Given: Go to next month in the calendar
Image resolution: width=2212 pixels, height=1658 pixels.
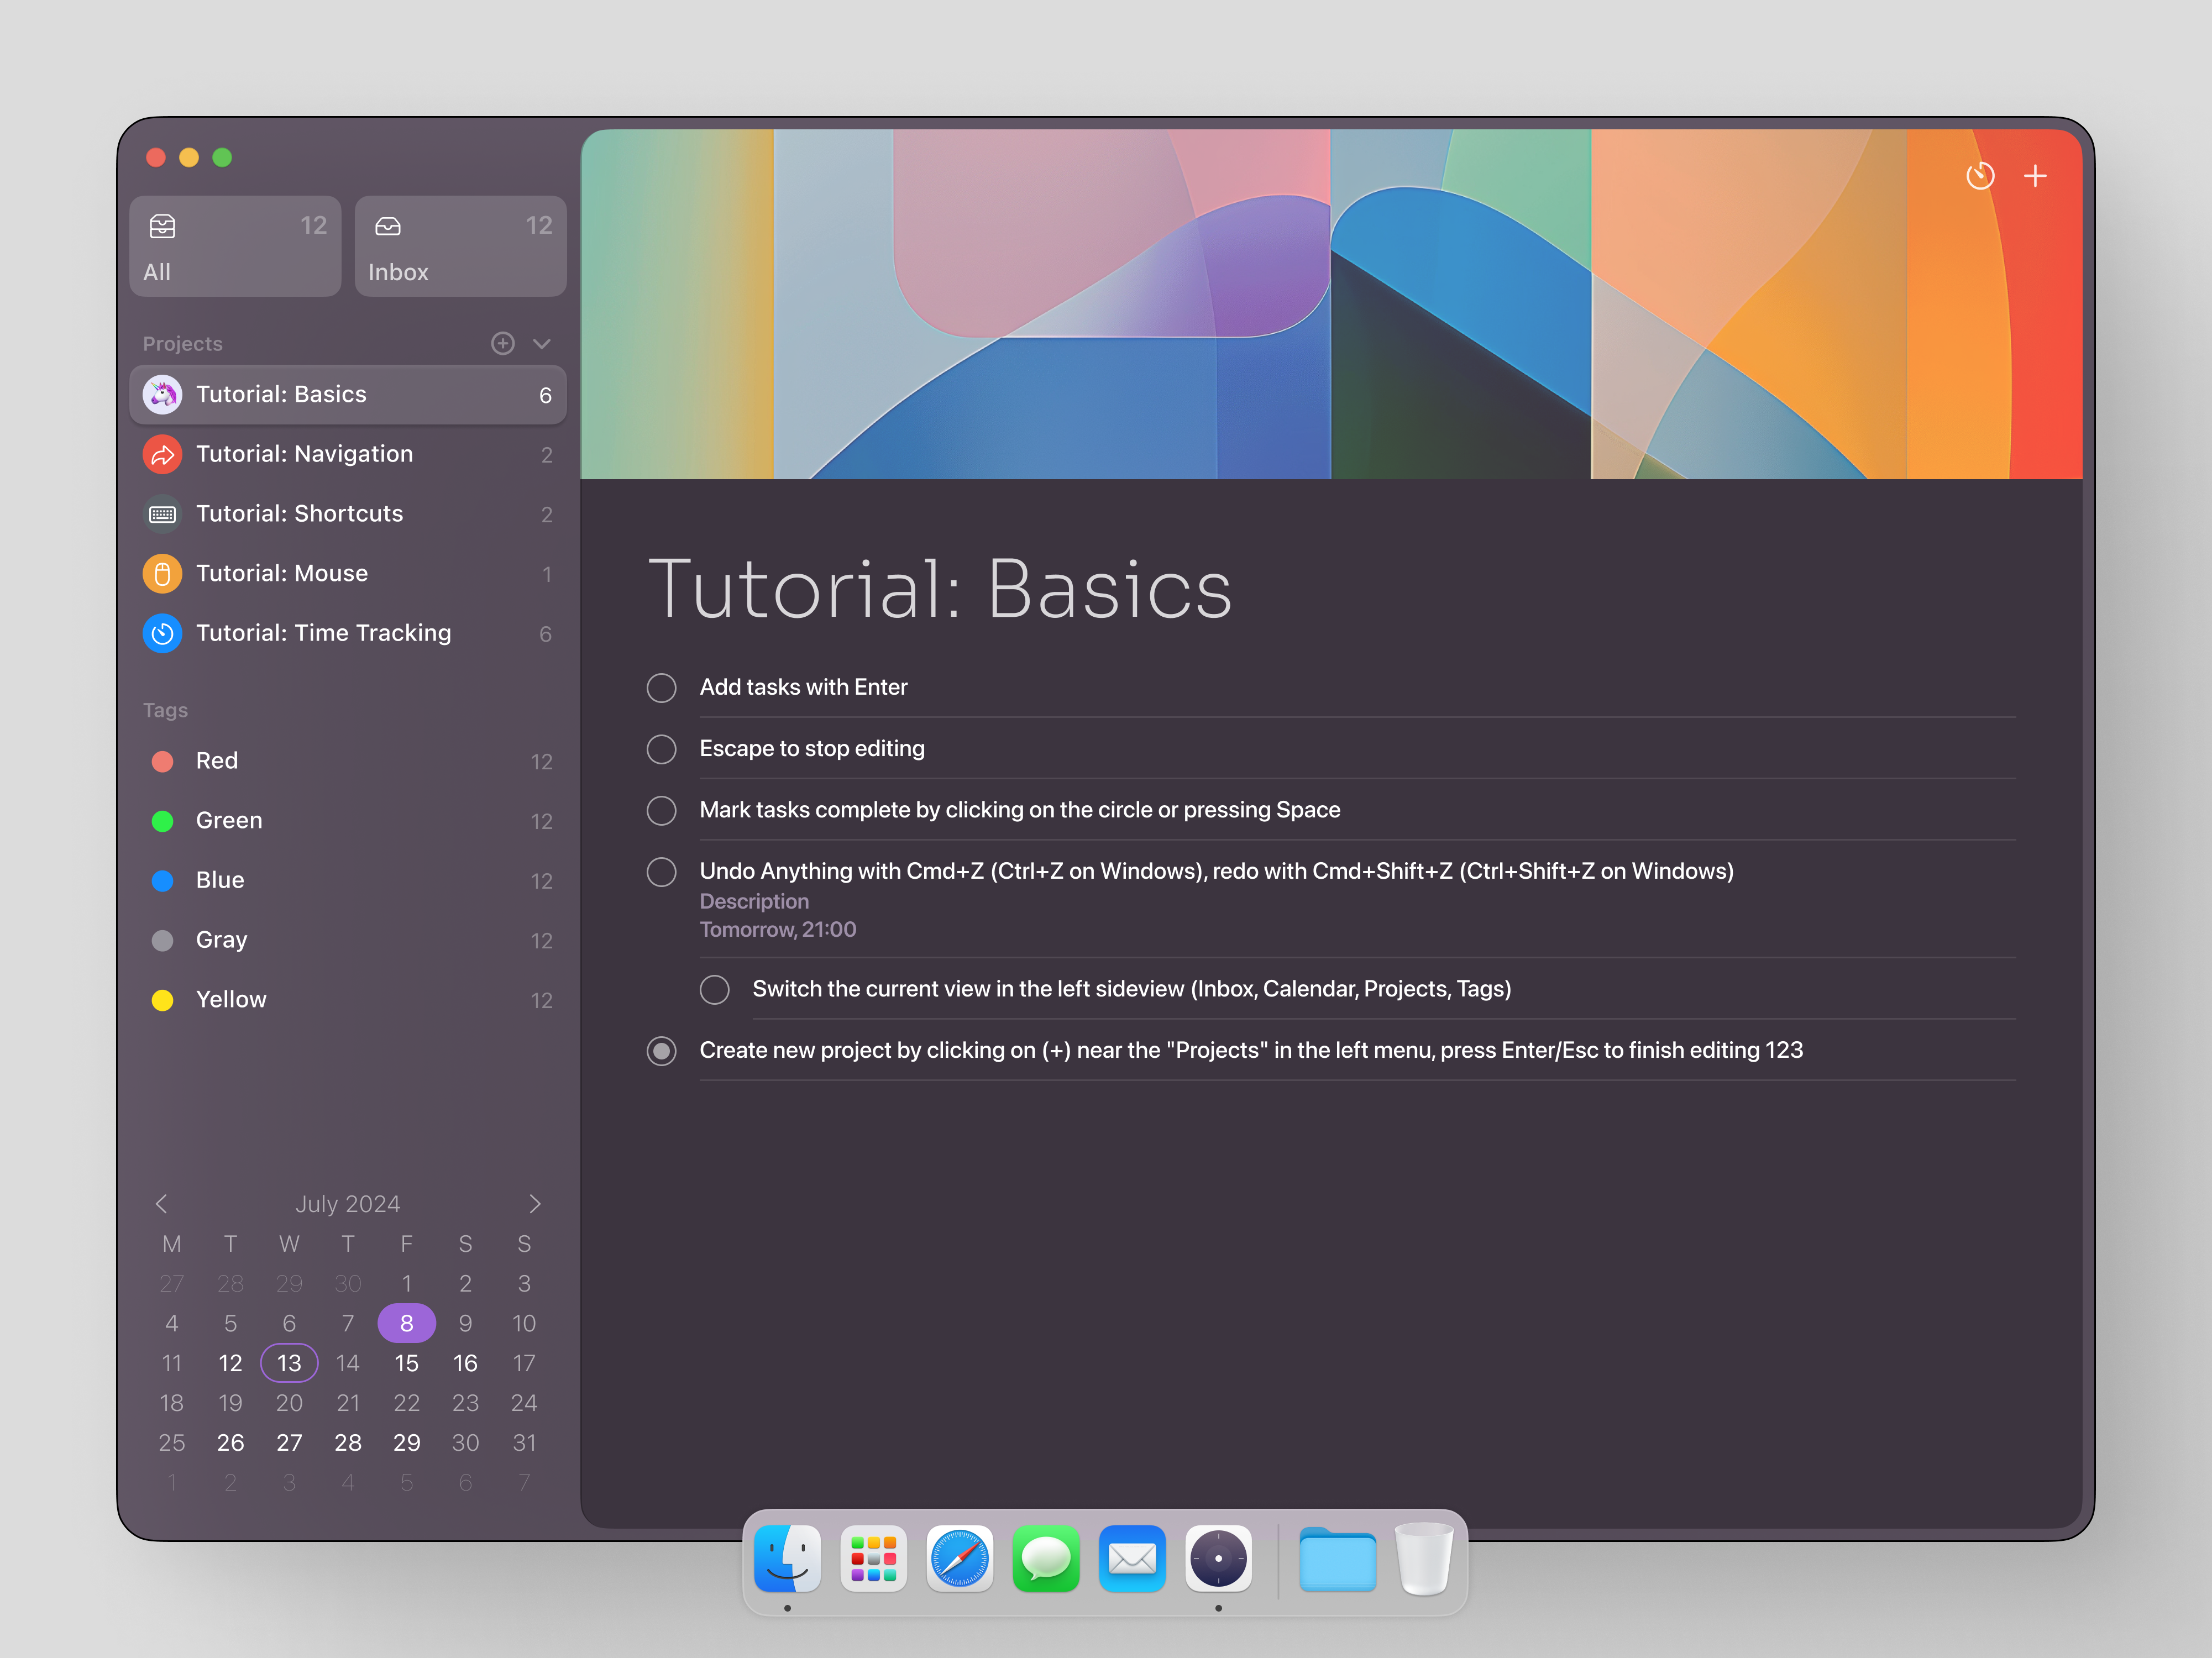Looking at the screenshot, I should (x=536, y=1204).
